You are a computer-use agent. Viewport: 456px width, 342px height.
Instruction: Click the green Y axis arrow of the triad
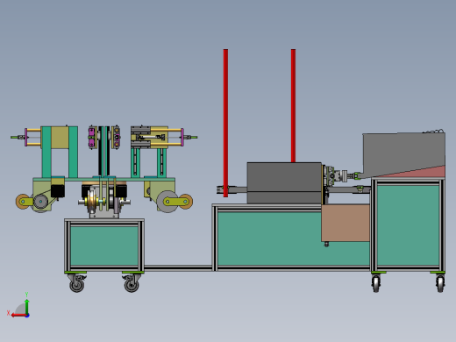(26, 306)
